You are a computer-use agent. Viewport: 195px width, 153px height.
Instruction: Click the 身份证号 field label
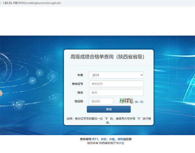[77, 84]
